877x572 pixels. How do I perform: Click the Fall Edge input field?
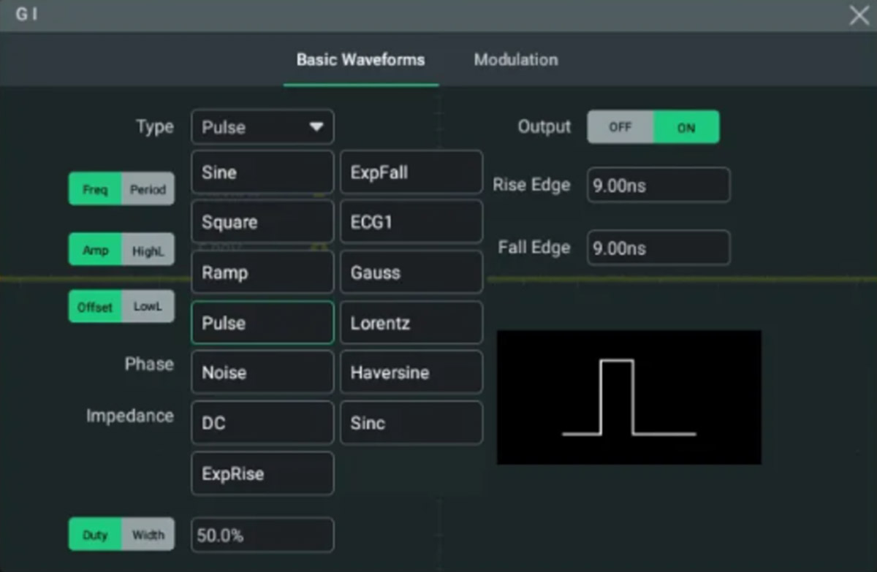tap(658, 248)
